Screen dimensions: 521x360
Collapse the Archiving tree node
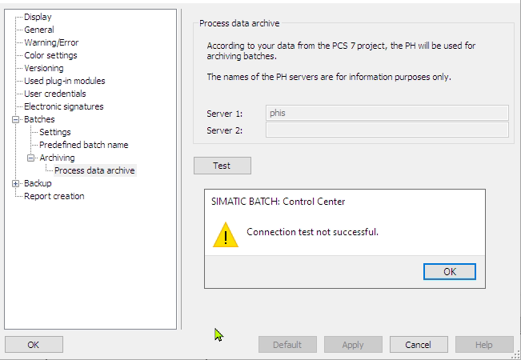pyautogui.click(x=30, y=158)
